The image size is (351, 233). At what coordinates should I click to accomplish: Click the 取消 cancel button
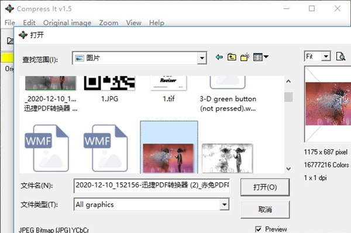[x=265, y=210]
